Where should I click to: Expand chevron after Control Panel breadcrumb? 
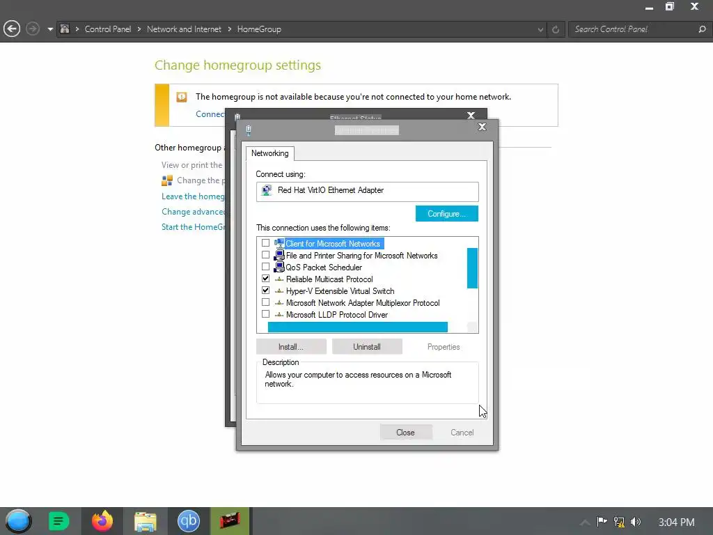coord(139,29)
